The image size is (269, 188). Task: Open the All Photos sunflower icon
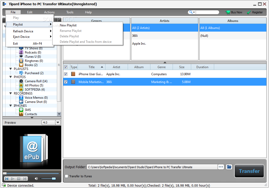(21, 85)
